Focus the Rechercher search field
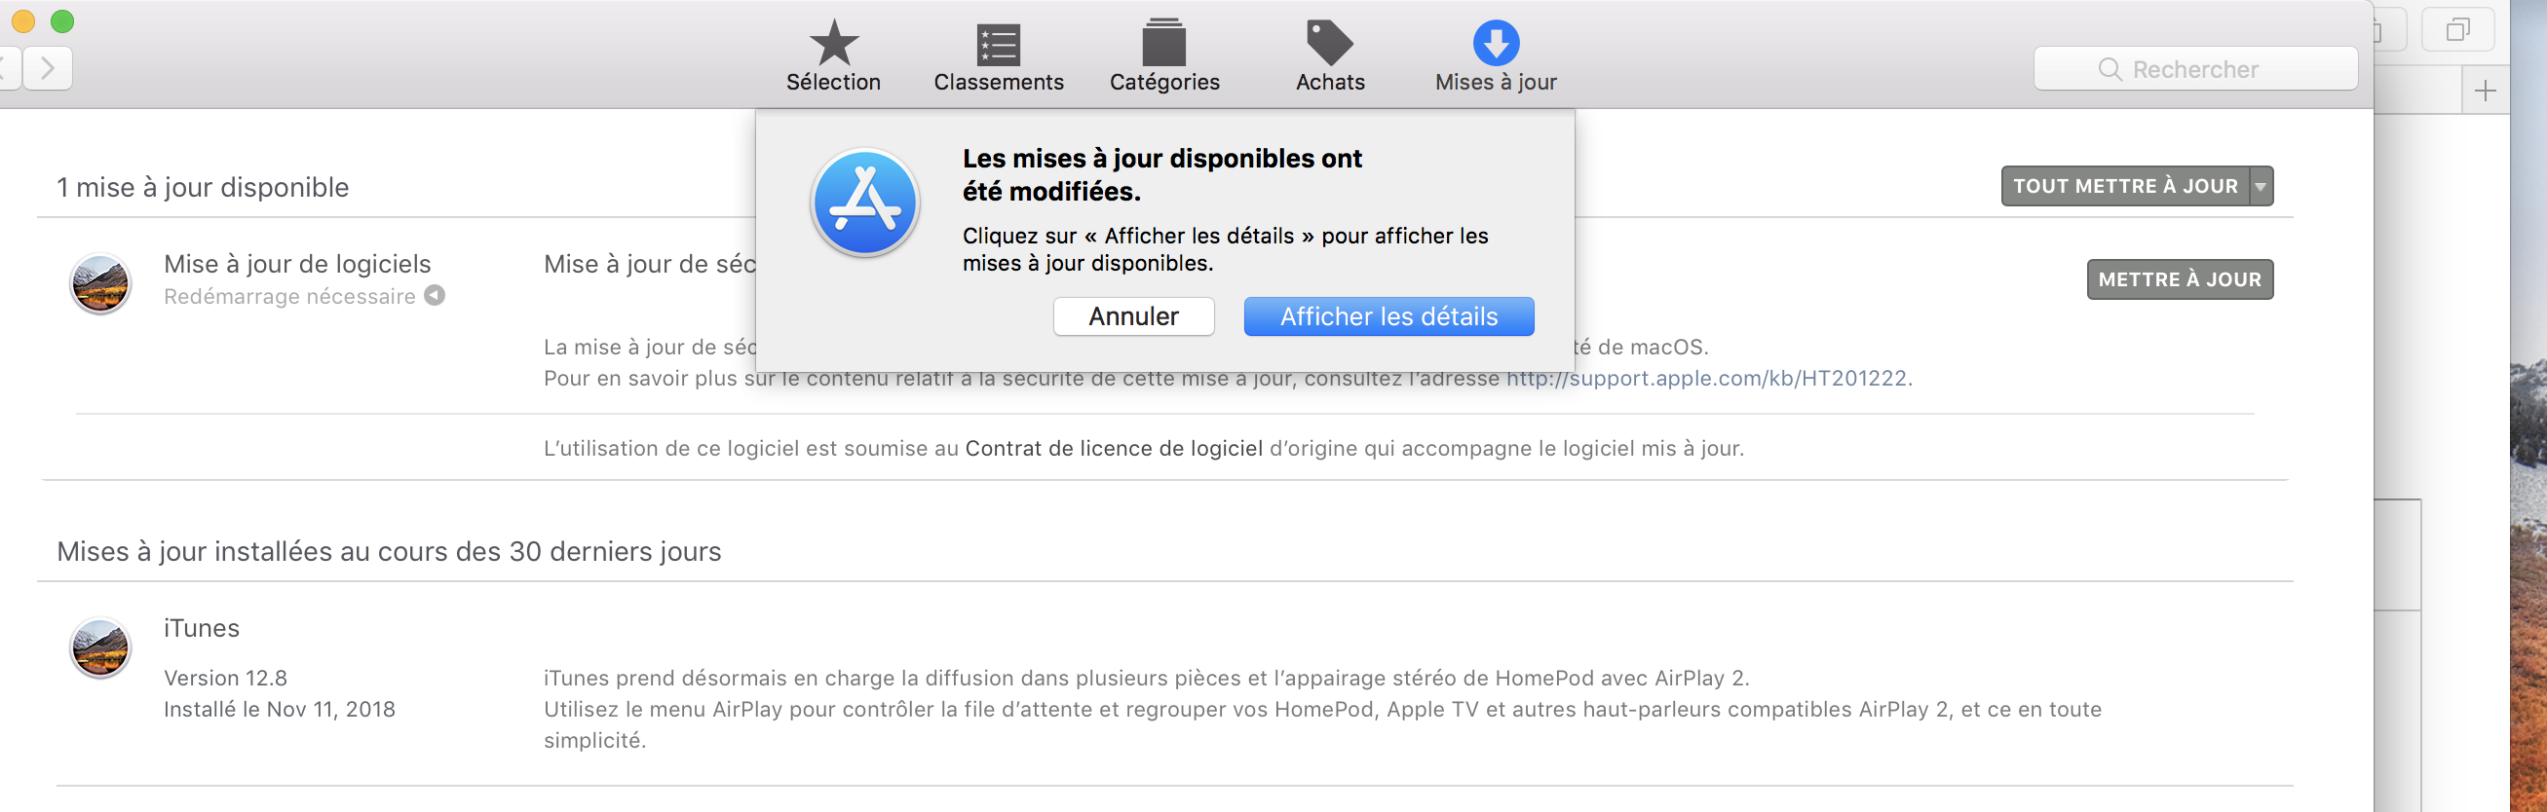The width and height of the screenshot is (2547, 812). [2195, 69]
